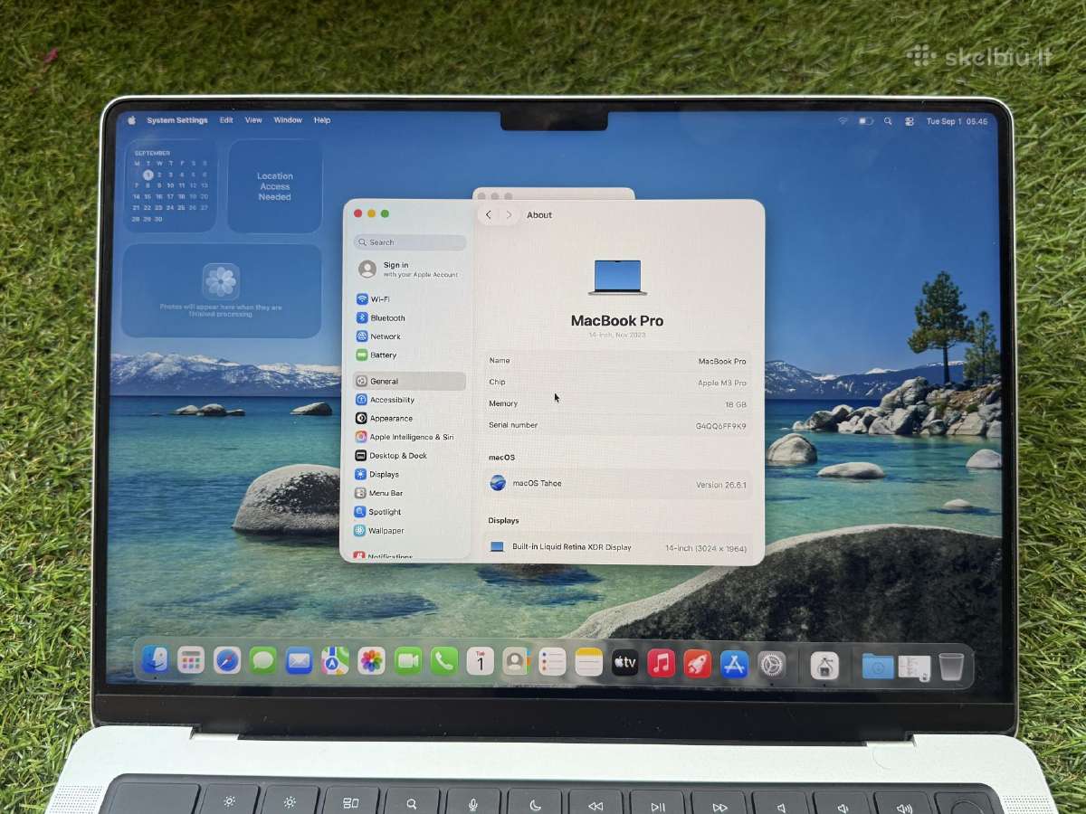Viewport: 1086px width, 814px height.
Task: Open Control Center from the menu bar
Action: [910, 121]
